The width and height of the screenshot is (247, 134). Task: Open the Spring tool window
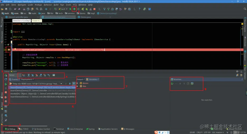coord(90,129)
